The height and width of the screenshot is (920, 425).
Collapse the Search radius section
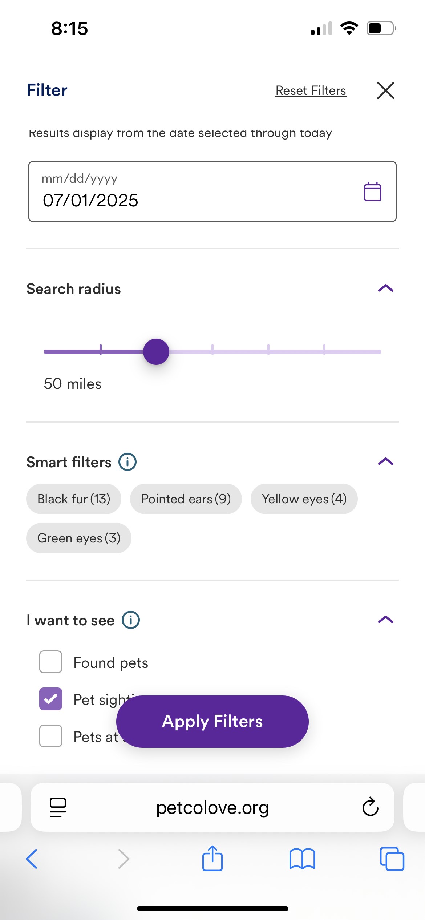386,288
